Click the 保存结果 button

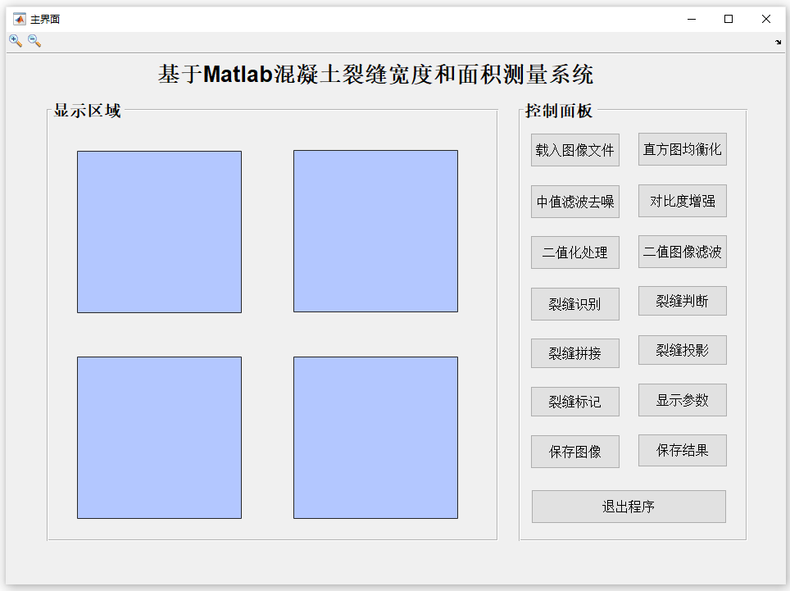coord(682,451)
